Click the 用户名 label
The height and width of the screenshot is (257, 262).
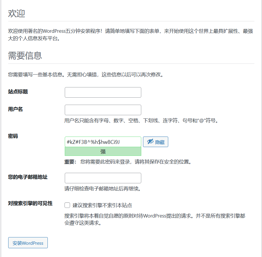point(15,109)
